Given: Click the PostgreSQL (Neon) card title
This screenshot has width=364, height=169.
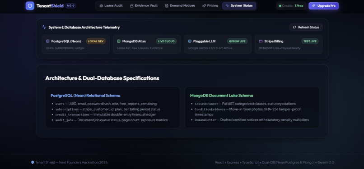Looking at the screenshot, I should (x=66, y=41).
